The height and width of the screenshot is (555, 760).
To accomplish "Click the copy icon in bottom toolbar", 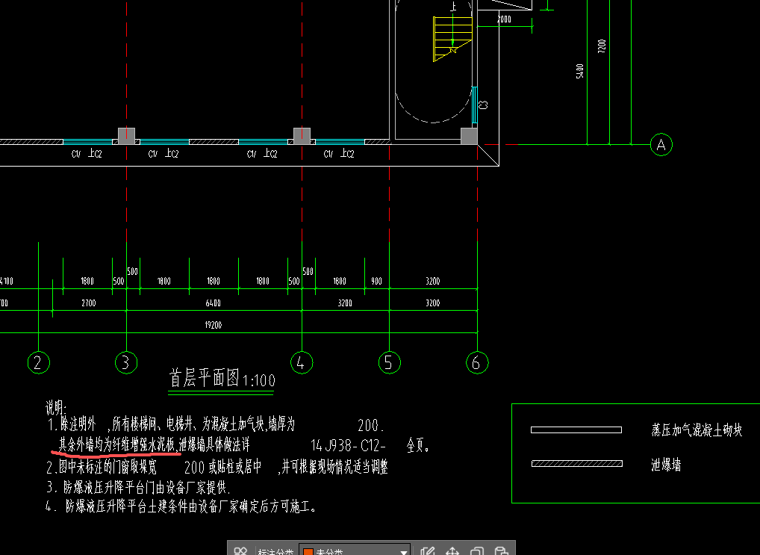I will pyautogui.click(x=477, y=551).
